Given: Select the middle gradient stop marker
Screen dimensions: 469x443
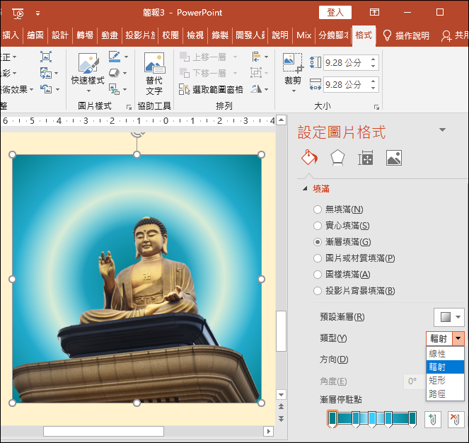Looking at the screenshot, I should (372, 418).
